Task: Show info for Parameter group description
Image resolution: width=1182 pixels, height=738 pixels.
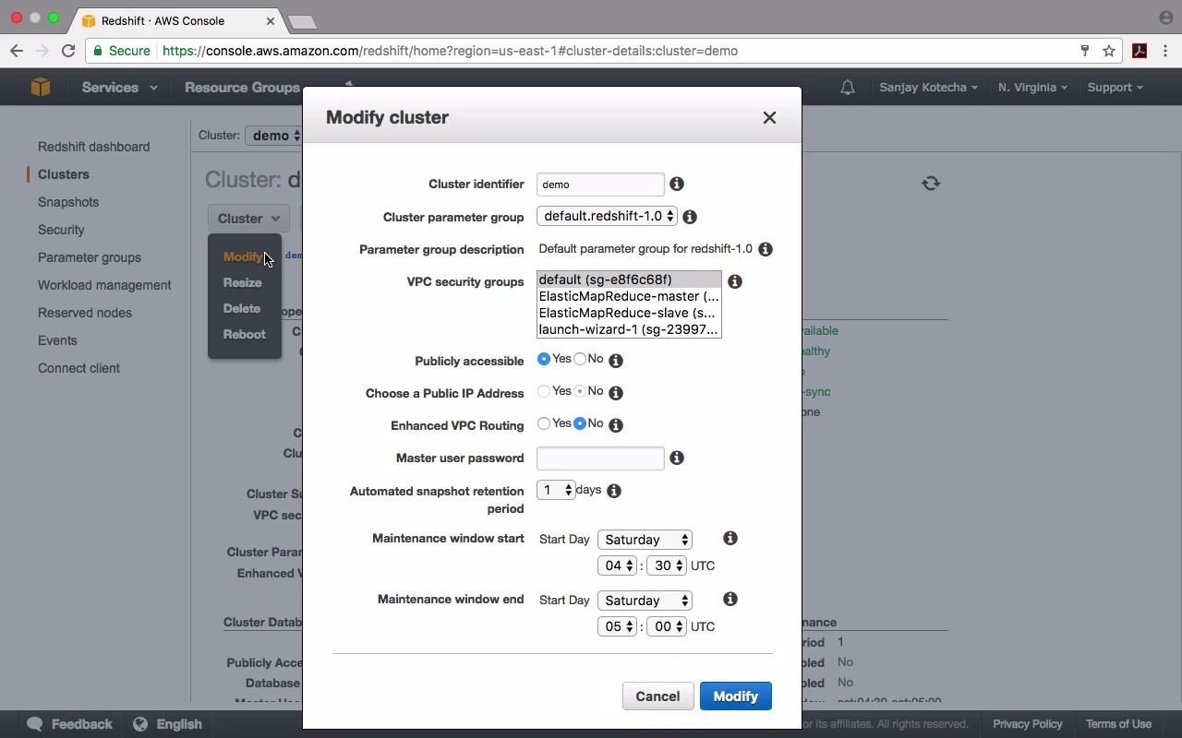Action: pyautogui.click(x=766, y=249)
